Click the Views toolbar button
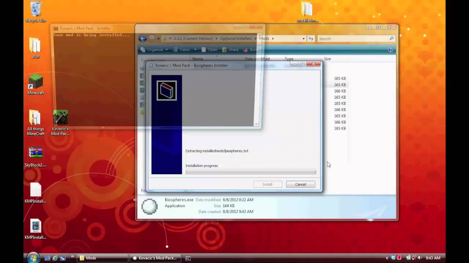This screenshot has height=263, width=469. click(181, 50)
